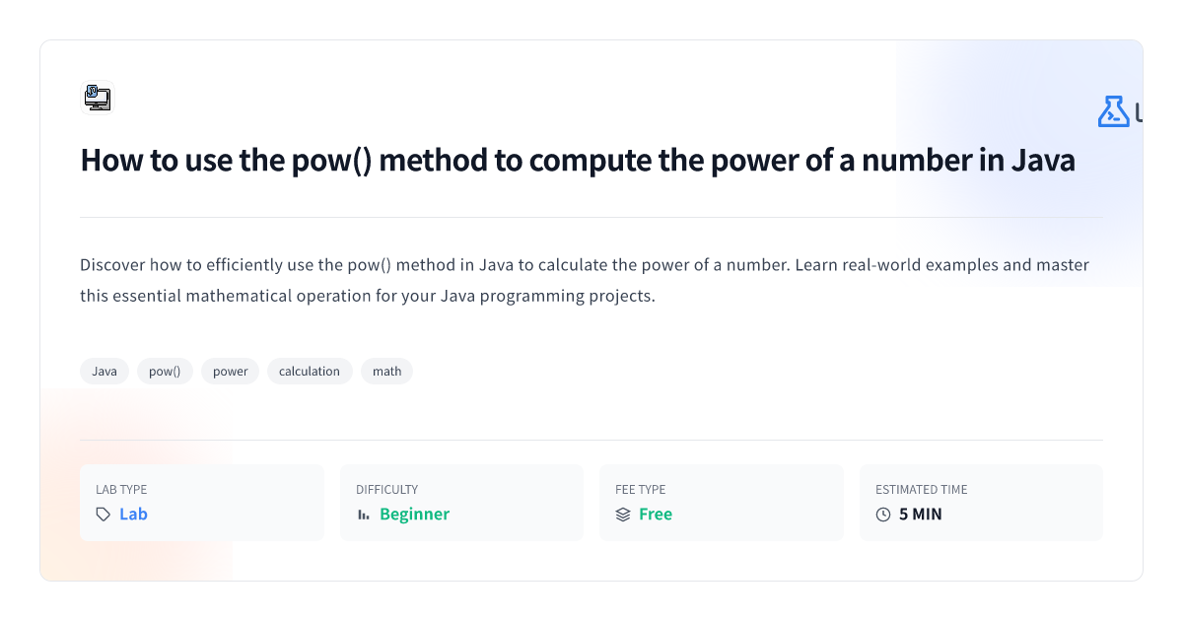Open the pow() method lab title
This screenshot has height=621, width=1183.
(578, 160)
